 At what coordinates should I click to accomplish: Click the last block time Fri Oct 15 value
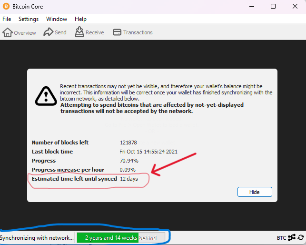[148, 152]
